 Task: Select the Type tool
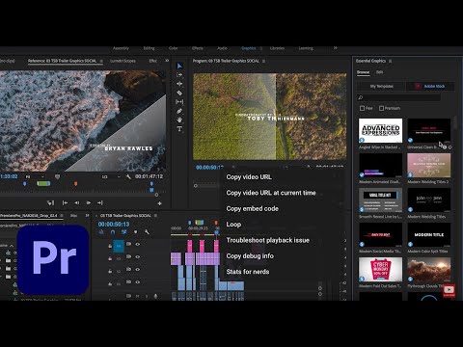click(179, 129)
